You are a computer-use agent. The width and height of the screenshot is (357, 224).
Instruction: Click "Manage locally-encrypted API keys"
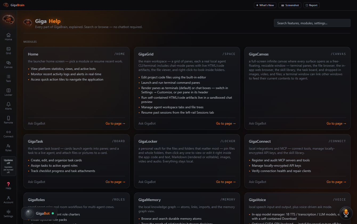click(276, 166)
